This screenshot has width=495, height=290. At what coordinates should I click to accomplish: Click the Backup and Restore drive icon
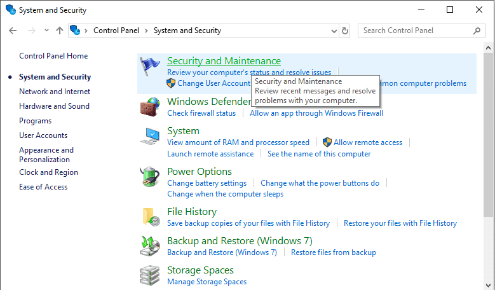coord(150,246)
